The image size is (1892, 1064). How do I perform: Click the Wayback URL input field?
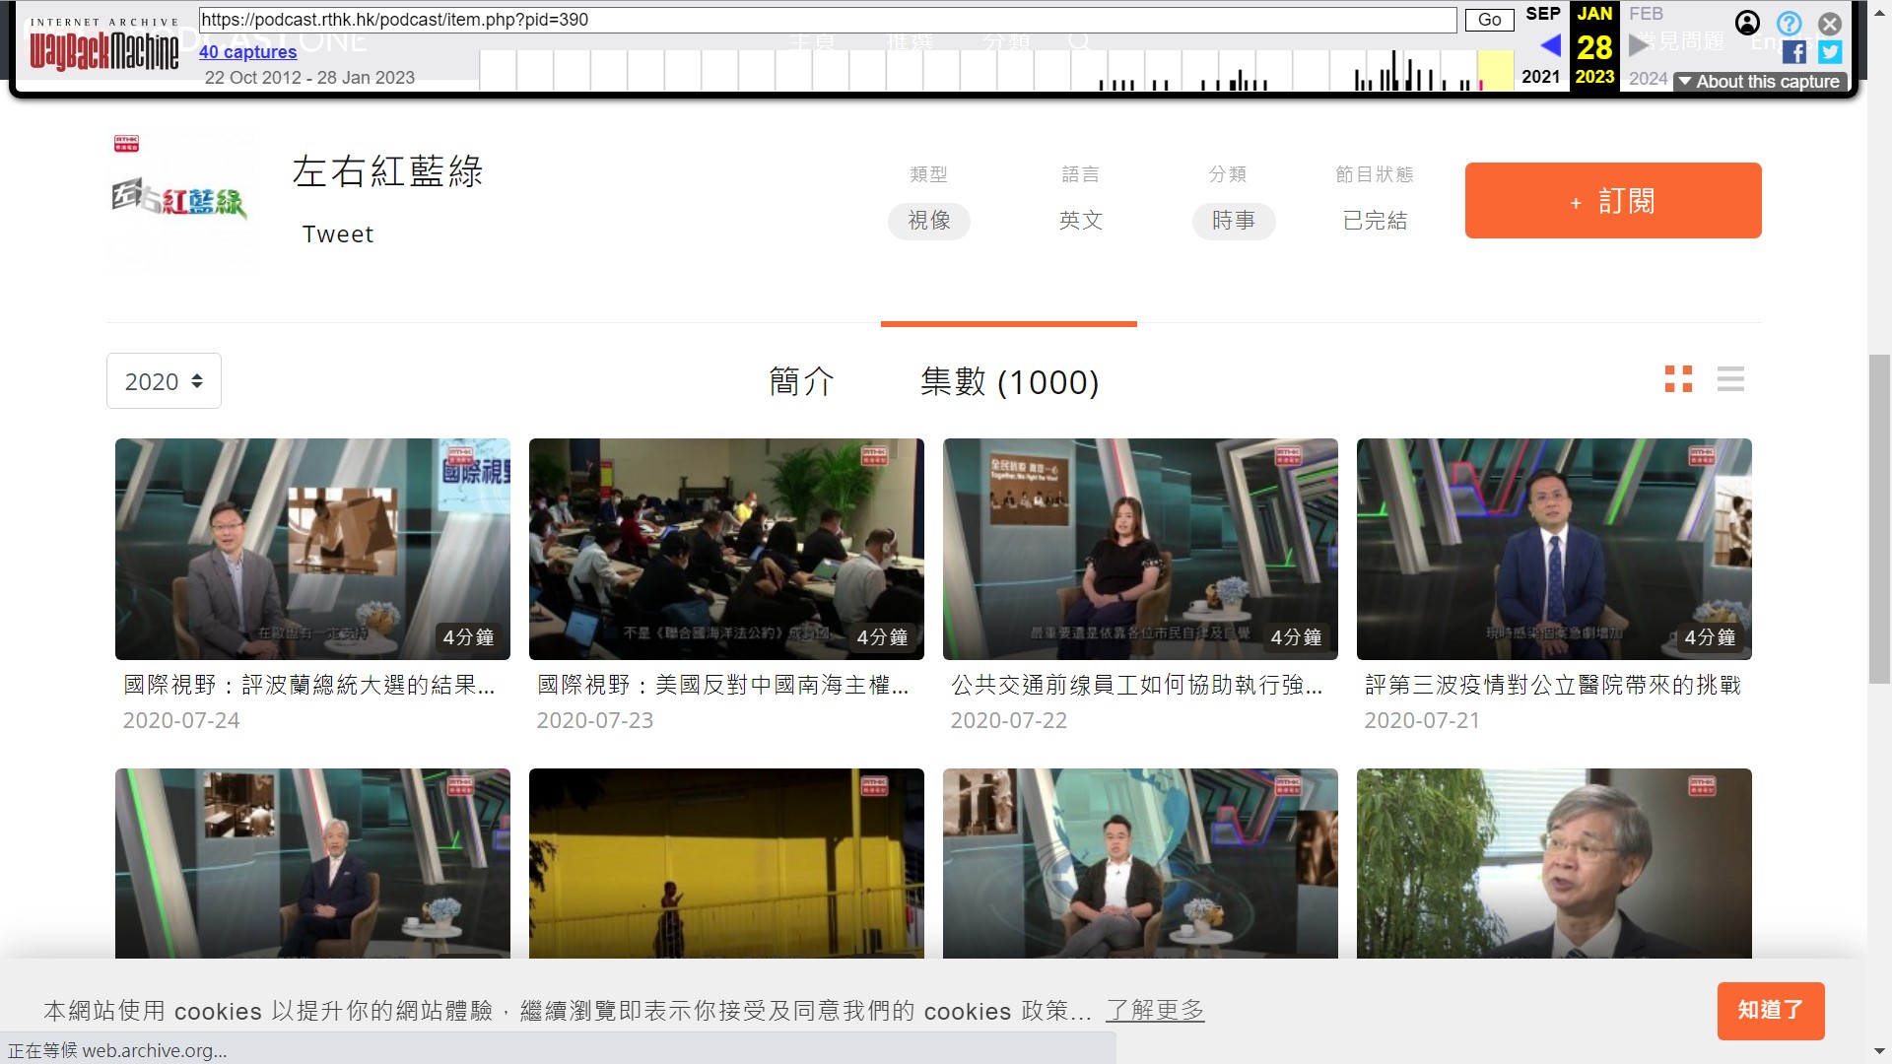827,20
